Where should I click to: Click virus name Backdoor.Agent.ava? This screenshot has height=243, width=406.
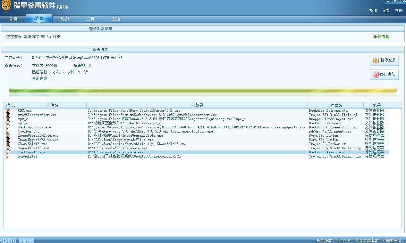[x=326, y=152]
